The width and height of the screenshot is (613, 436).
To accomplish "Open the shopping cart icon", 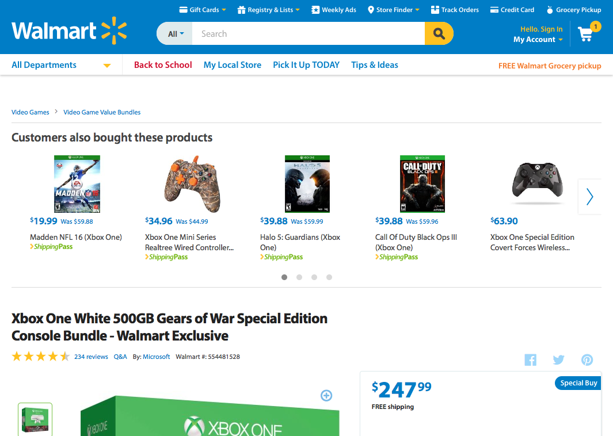I will (585, 34).
